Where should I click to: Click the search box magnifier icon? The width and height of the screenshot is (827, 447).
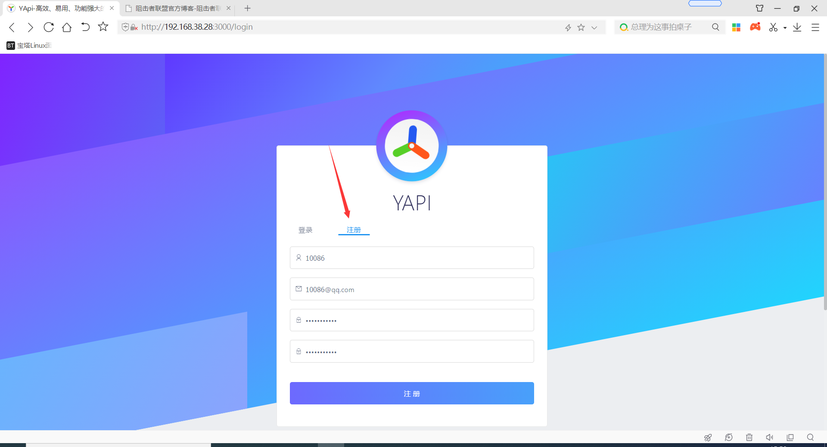tap(715, 27)
